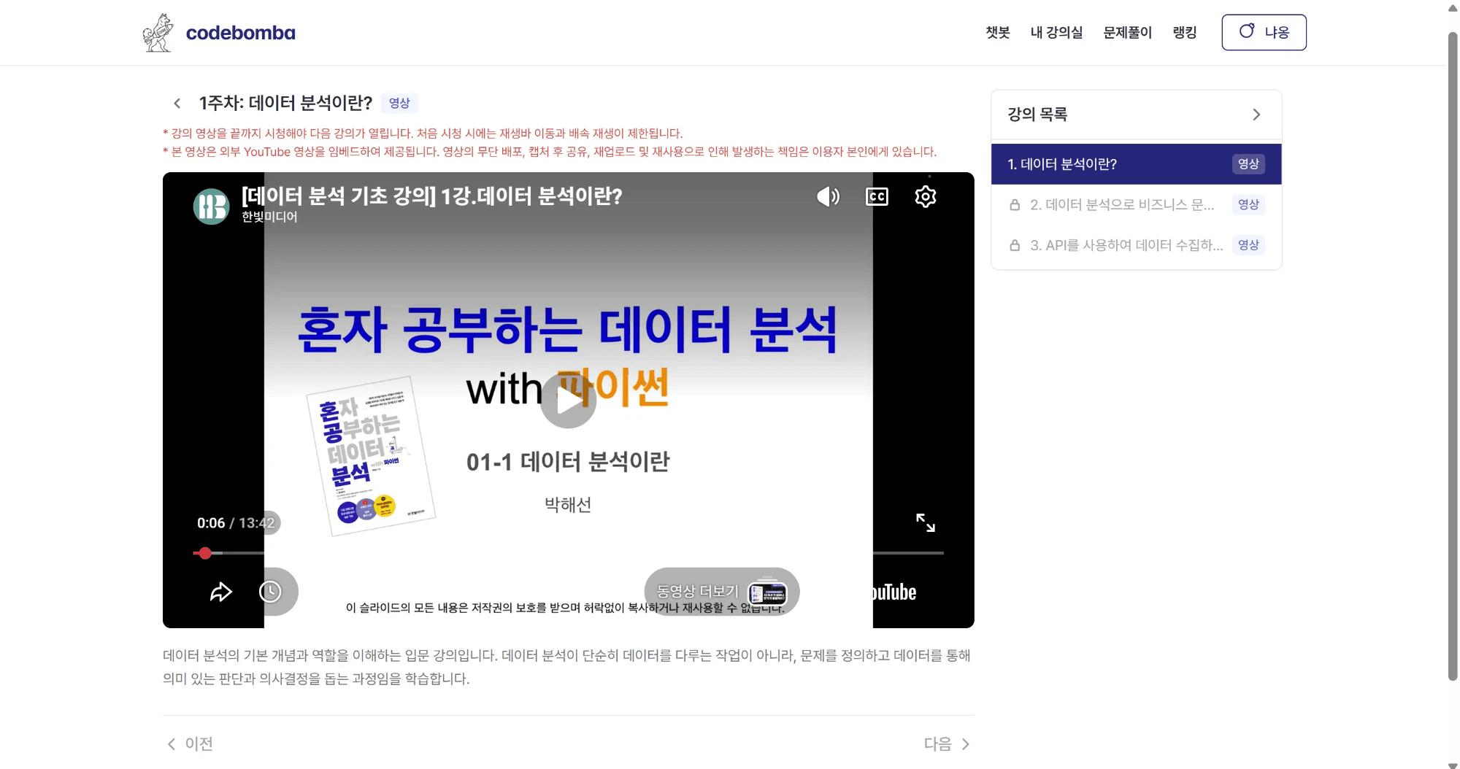Open the video title link in player
The height and width of the screenshot is (769, 1460).
[x=432, y=196]
